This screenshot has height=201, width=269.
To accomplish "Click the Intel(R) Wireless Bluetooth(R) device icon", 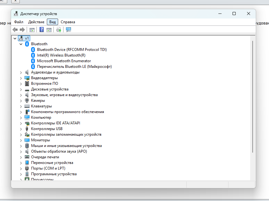I will [x=33, y=55].
